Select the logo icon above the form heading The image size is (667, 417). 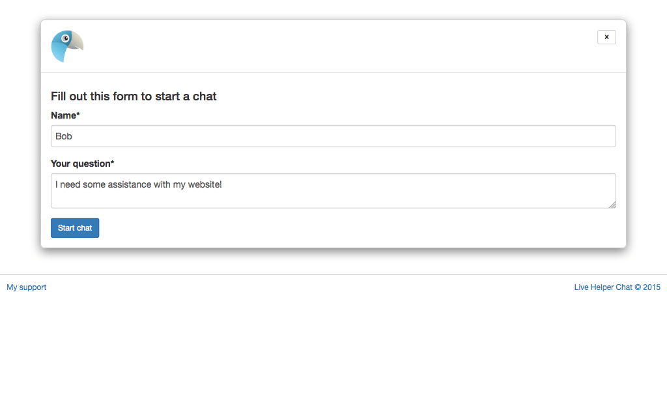pos(67,46)
